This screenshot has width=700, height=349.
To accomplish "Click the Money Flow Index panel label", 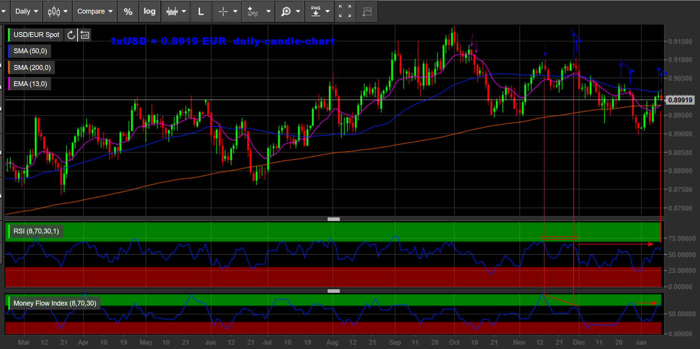I will pos(55,303).
